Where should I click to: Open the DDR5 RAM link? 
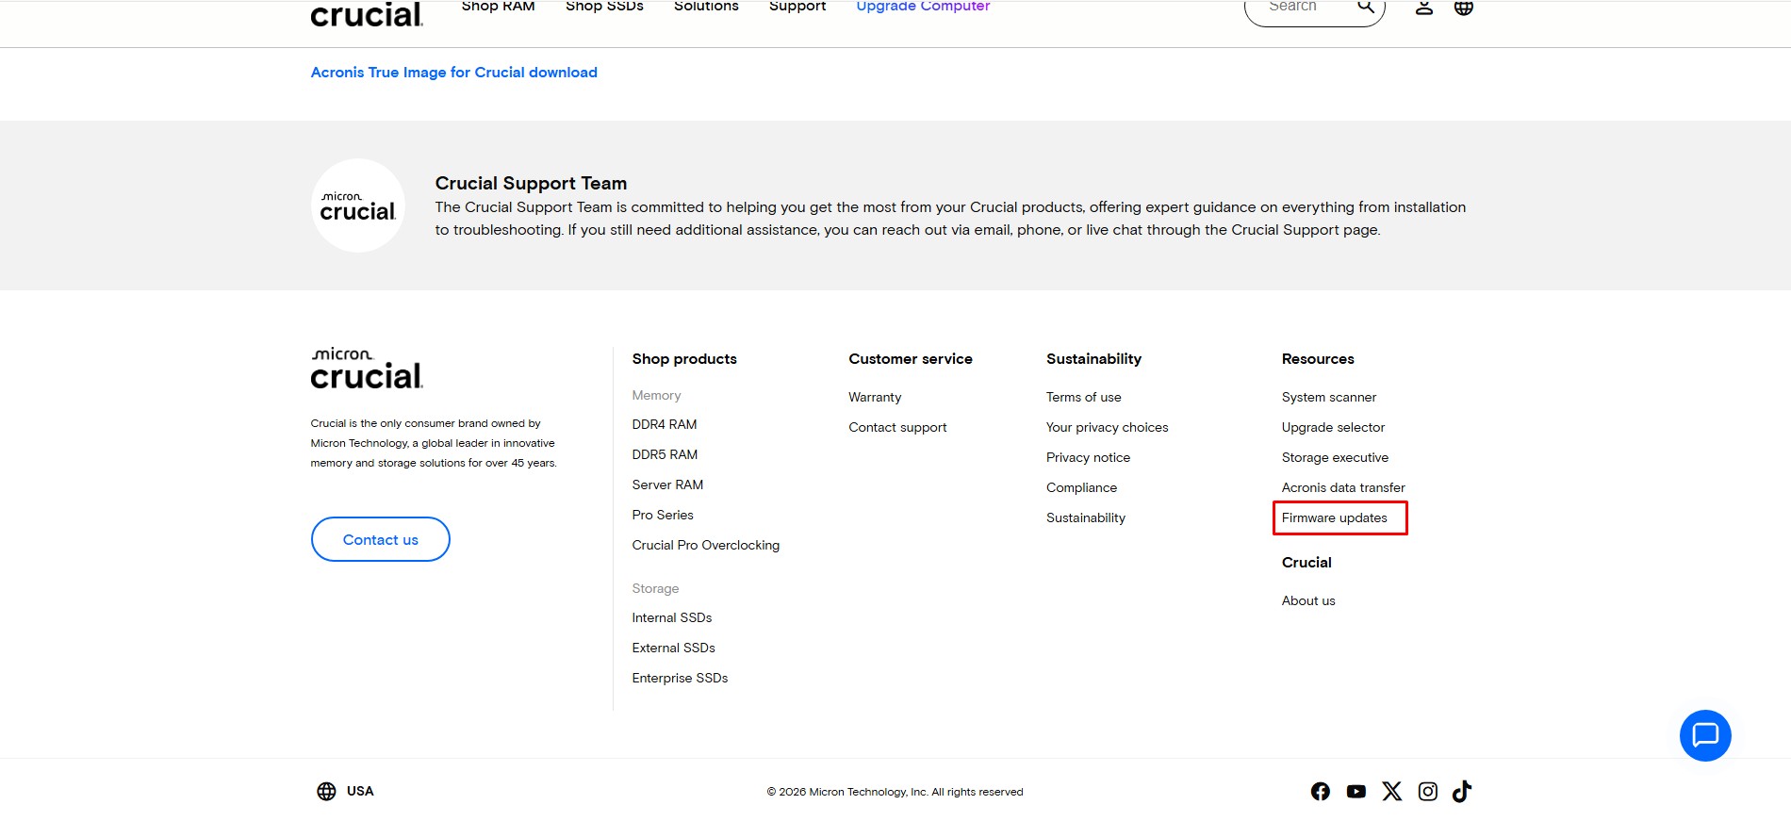tap(665, 455)
